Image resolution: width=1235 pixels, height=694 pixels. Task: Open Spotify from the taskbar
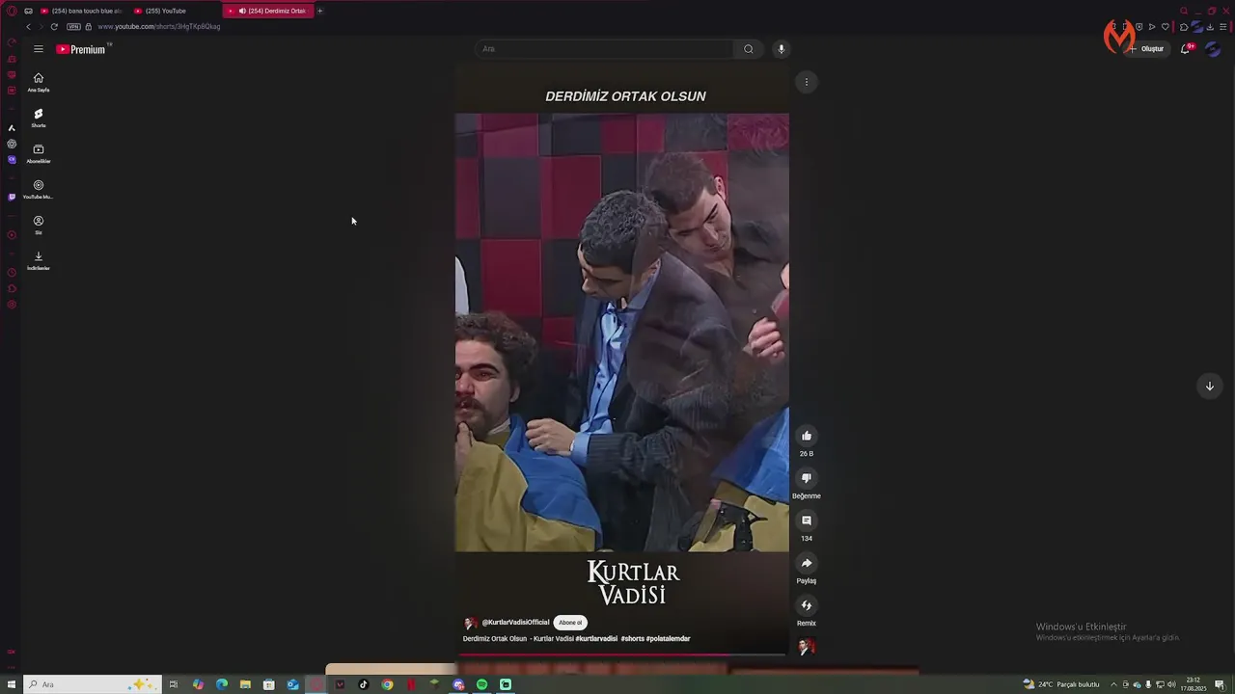[482, 684]
